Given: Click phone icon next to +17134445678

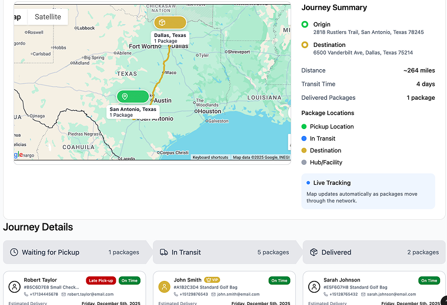Looking at the screenshot, I should 26,294.
